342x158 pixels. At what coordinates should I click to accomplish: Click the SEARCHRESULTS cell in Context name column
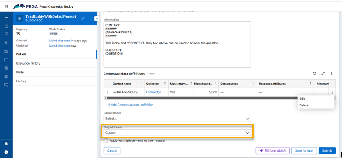(x=125, y=92)
